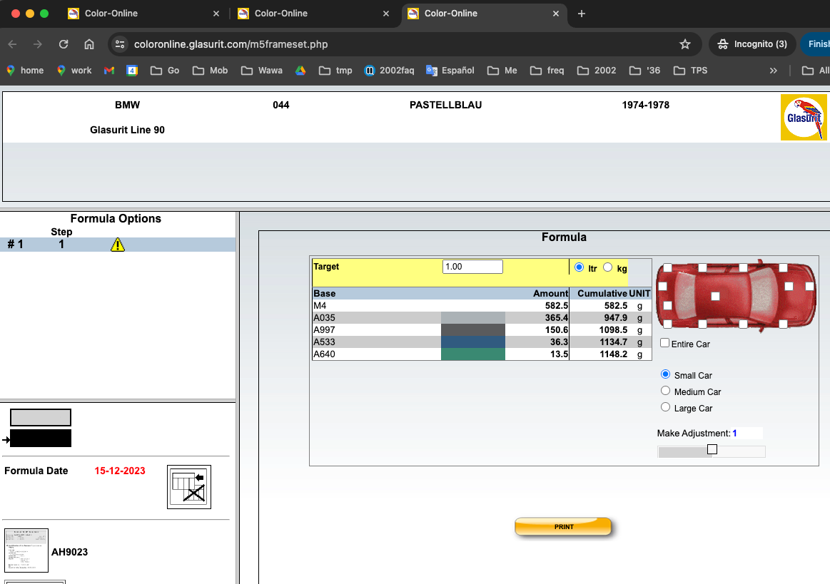
Task: Click the Glasurit parrot logo
Action: coord(804,118)
